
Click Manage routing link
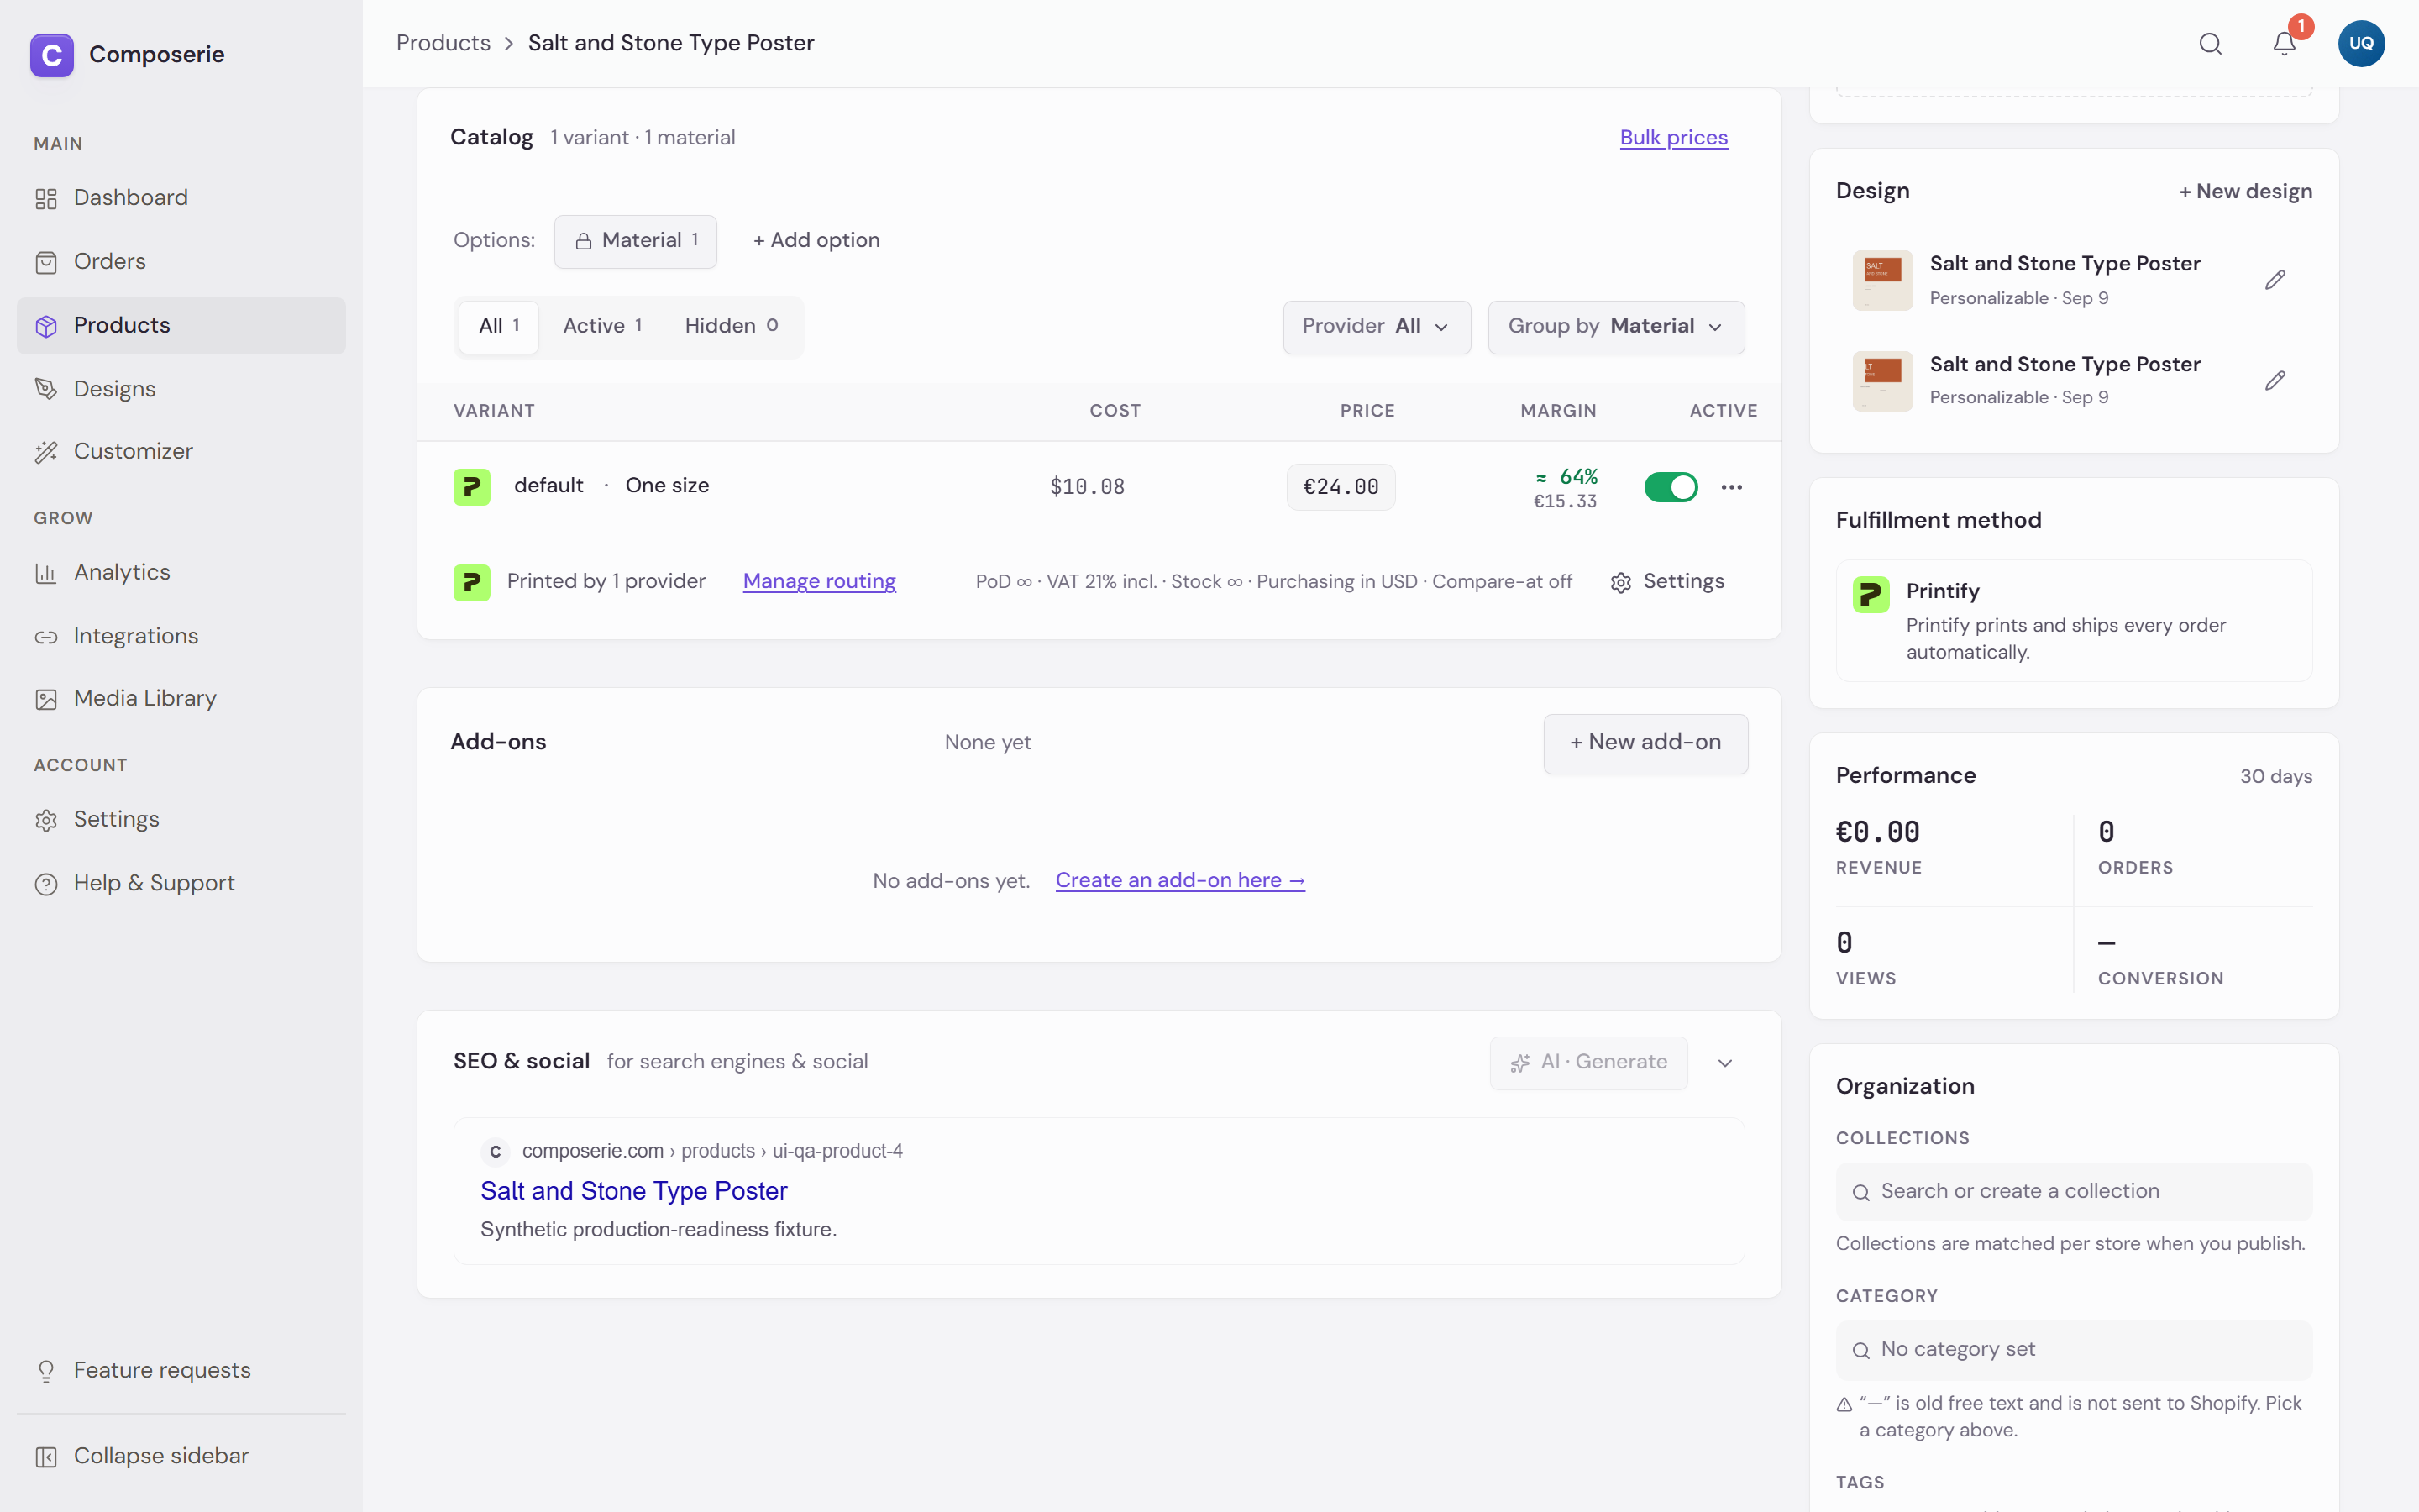819,582
